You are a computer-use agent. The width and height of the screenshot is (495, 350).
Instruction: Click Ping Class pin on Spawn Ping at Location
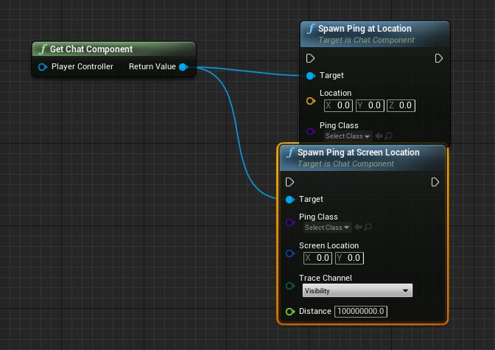pyautogui.click(x=311, y=131)
